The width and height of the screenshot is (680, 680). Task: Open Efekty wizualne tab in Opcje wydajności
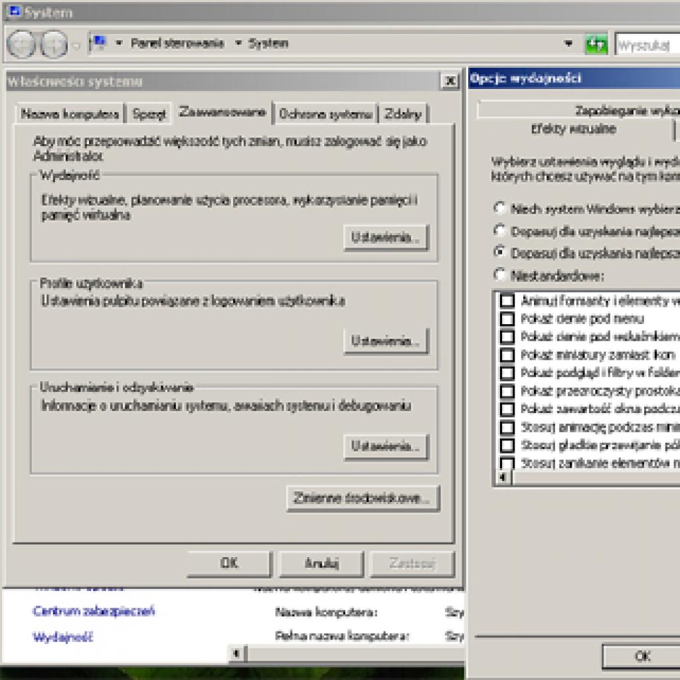[x=574, y=129]
